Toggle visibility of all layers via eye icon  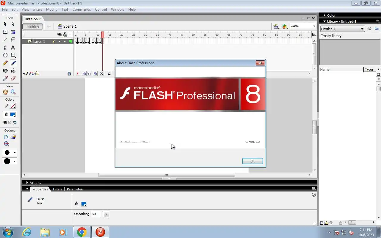tap(59, 35)
